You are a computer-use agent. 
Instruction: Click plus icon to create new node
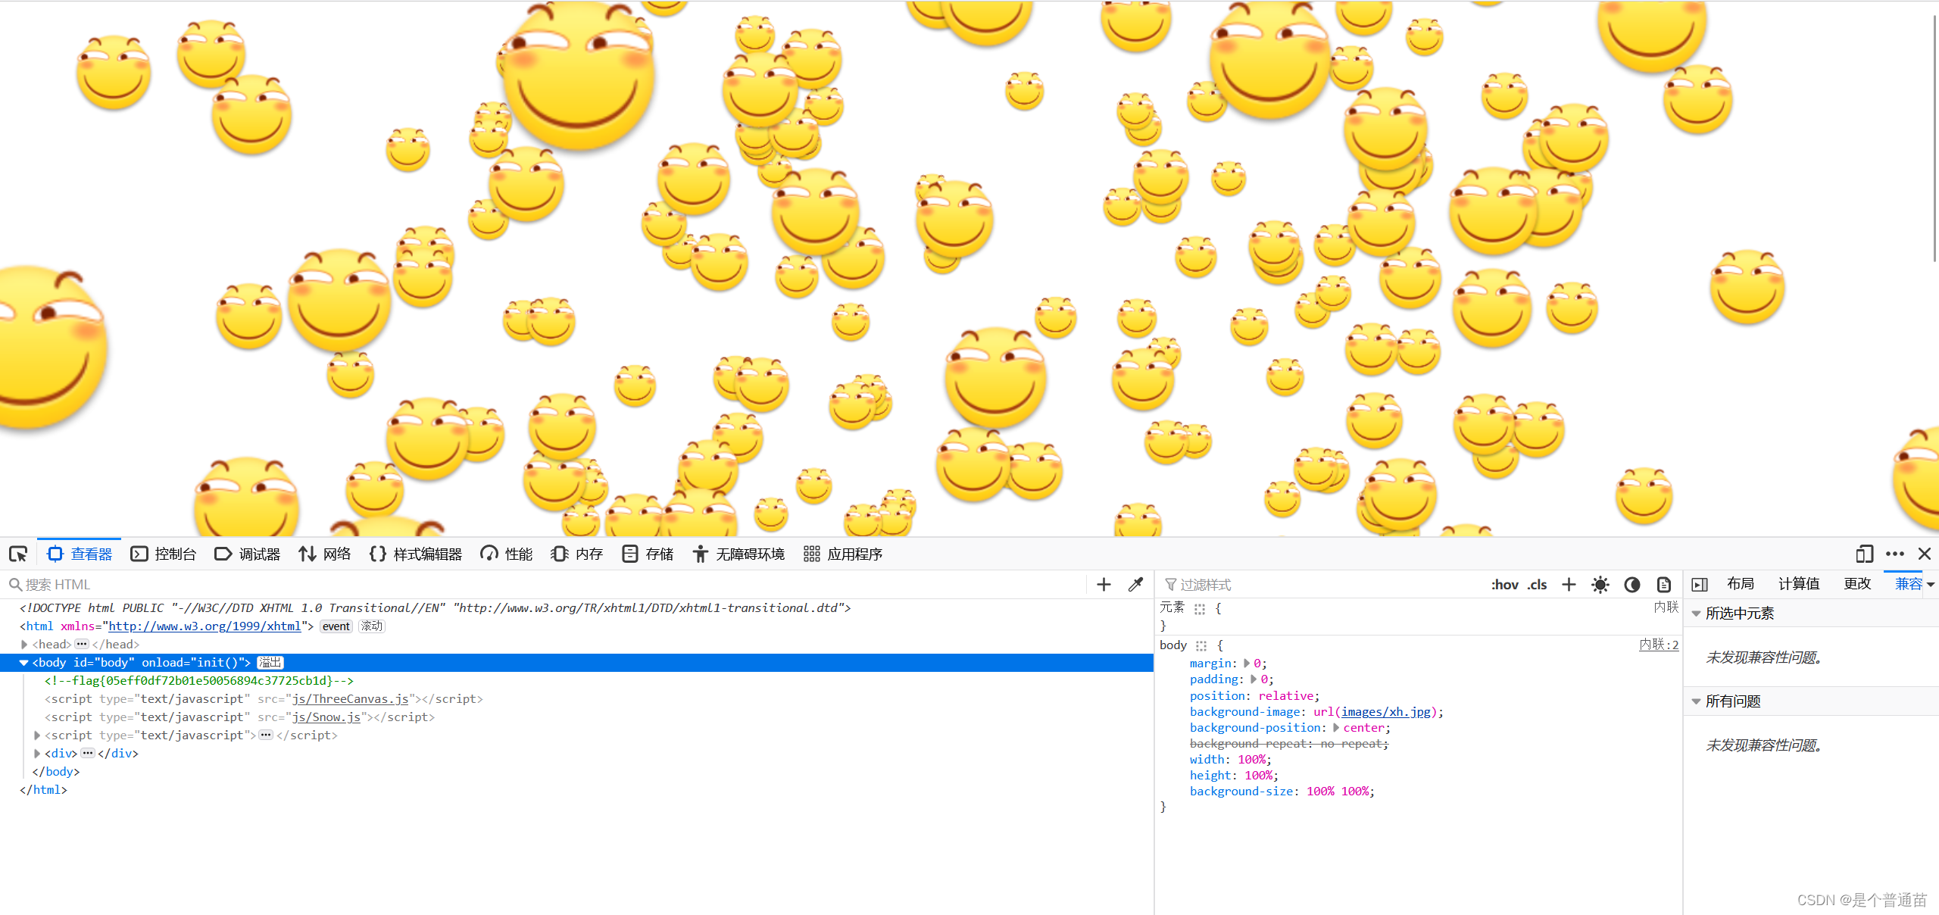point(1104,584)
